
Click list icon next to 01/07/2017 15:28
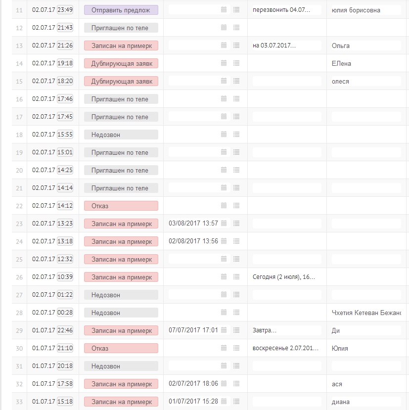coord(236,402)
